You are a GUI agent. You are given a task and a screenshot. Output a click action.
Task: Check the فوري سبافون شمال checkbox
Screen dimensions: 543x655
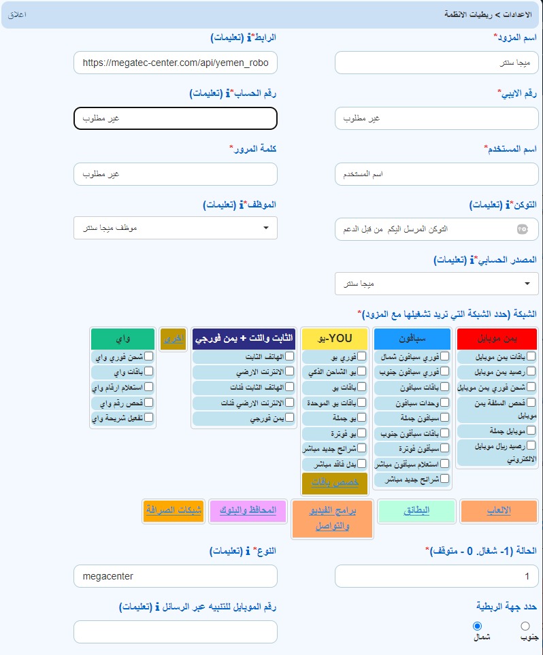445,356
